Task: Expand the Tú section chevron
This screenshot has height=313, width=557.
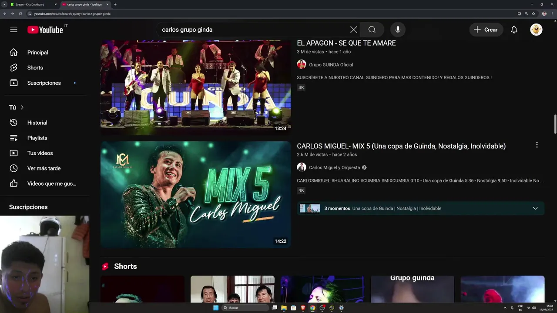Action: click(x=22, y=107)
